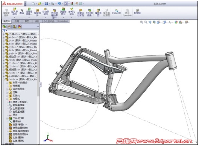Viewport: 199px width, 146px height.
Task: Click the panel collapse chevron at top right
Action: [38, 27]
